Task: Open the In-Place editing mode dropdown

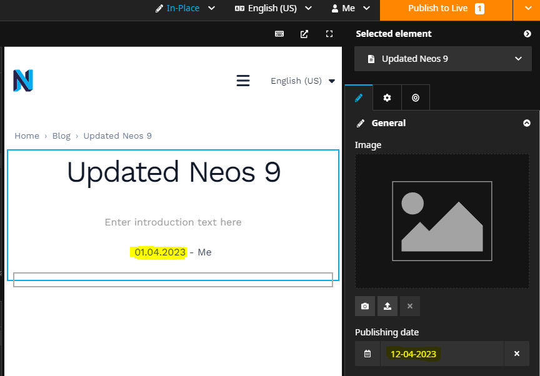Action: coord(184,9)
